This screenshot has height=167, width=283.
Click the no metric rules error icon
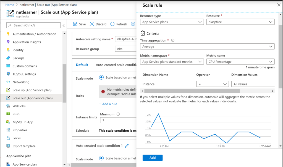click(x=103, y=92)
